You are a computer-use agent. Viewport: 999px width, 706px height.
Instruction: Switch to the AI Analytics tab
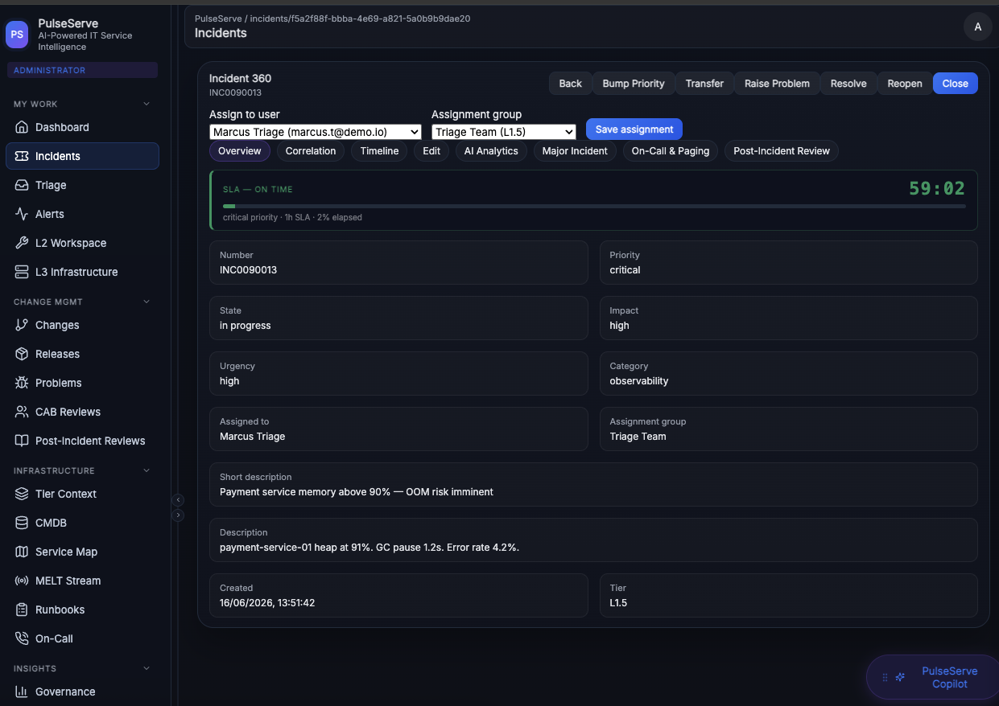coord(491,150)
